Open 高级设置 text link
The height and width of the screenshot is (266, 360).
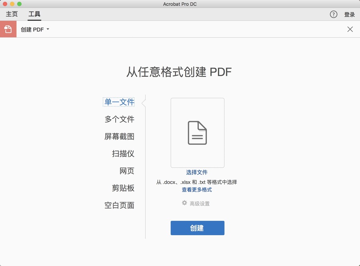point(200,204)
